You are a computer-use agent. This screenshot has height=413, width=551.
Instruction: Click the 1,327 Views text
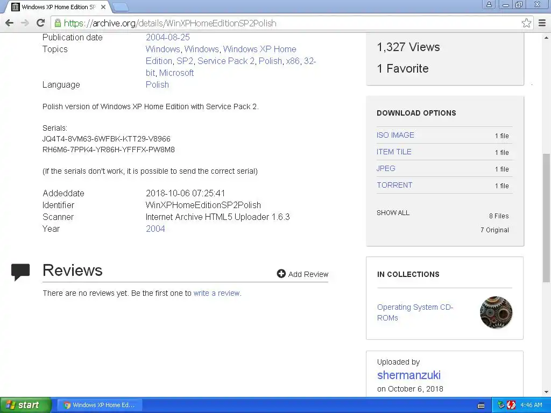[408, 47]
